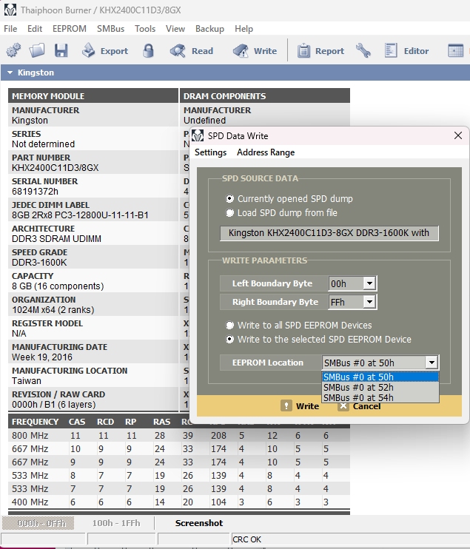
Task: Close the SPD Data Write dialog
Action: 458,135
